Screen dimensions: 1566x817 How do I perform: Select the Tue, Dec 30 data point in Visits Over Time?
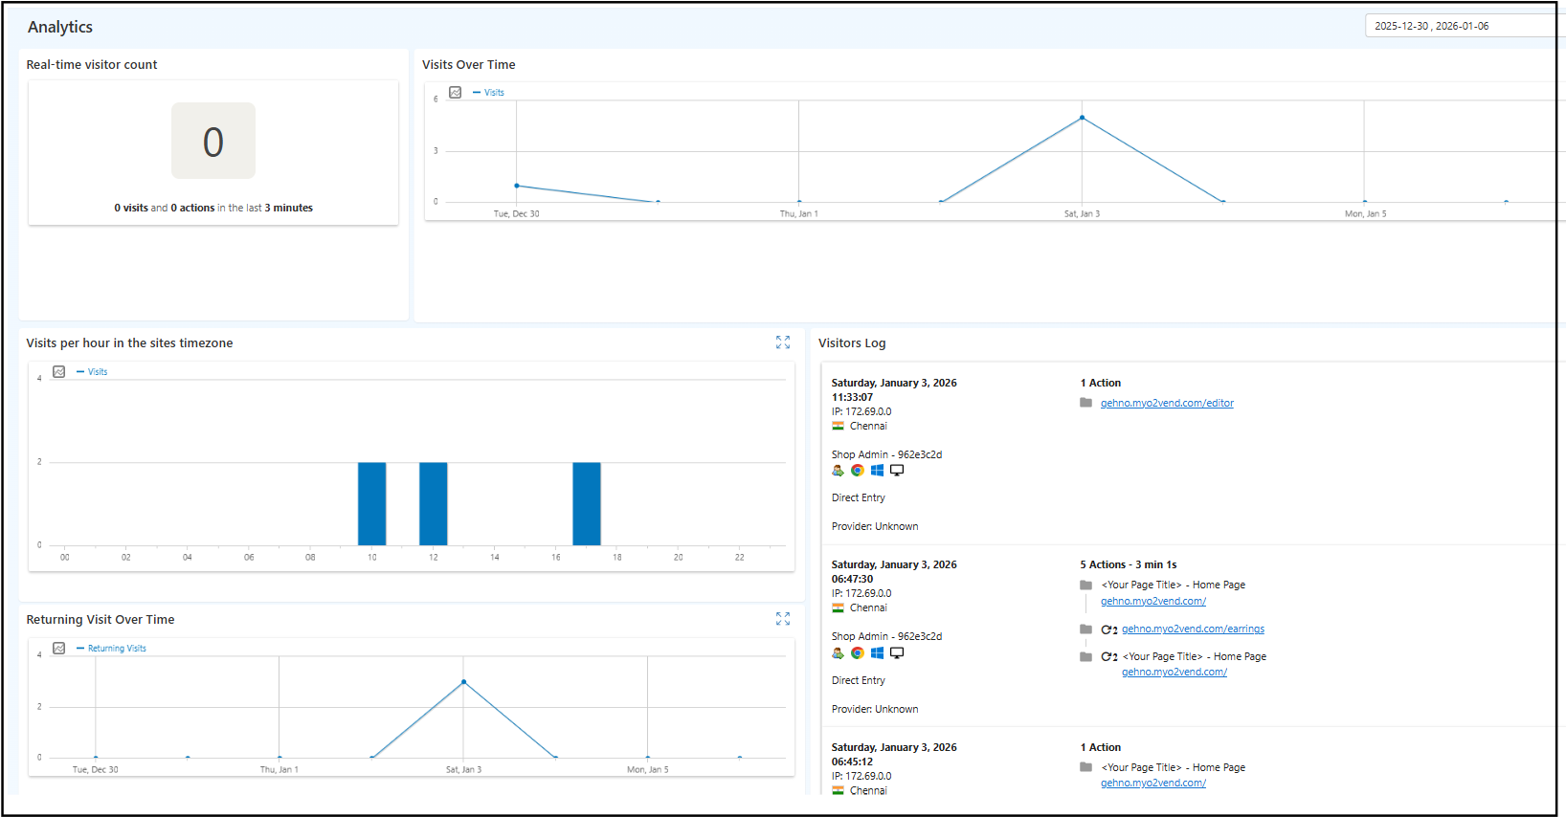(517, 186)
